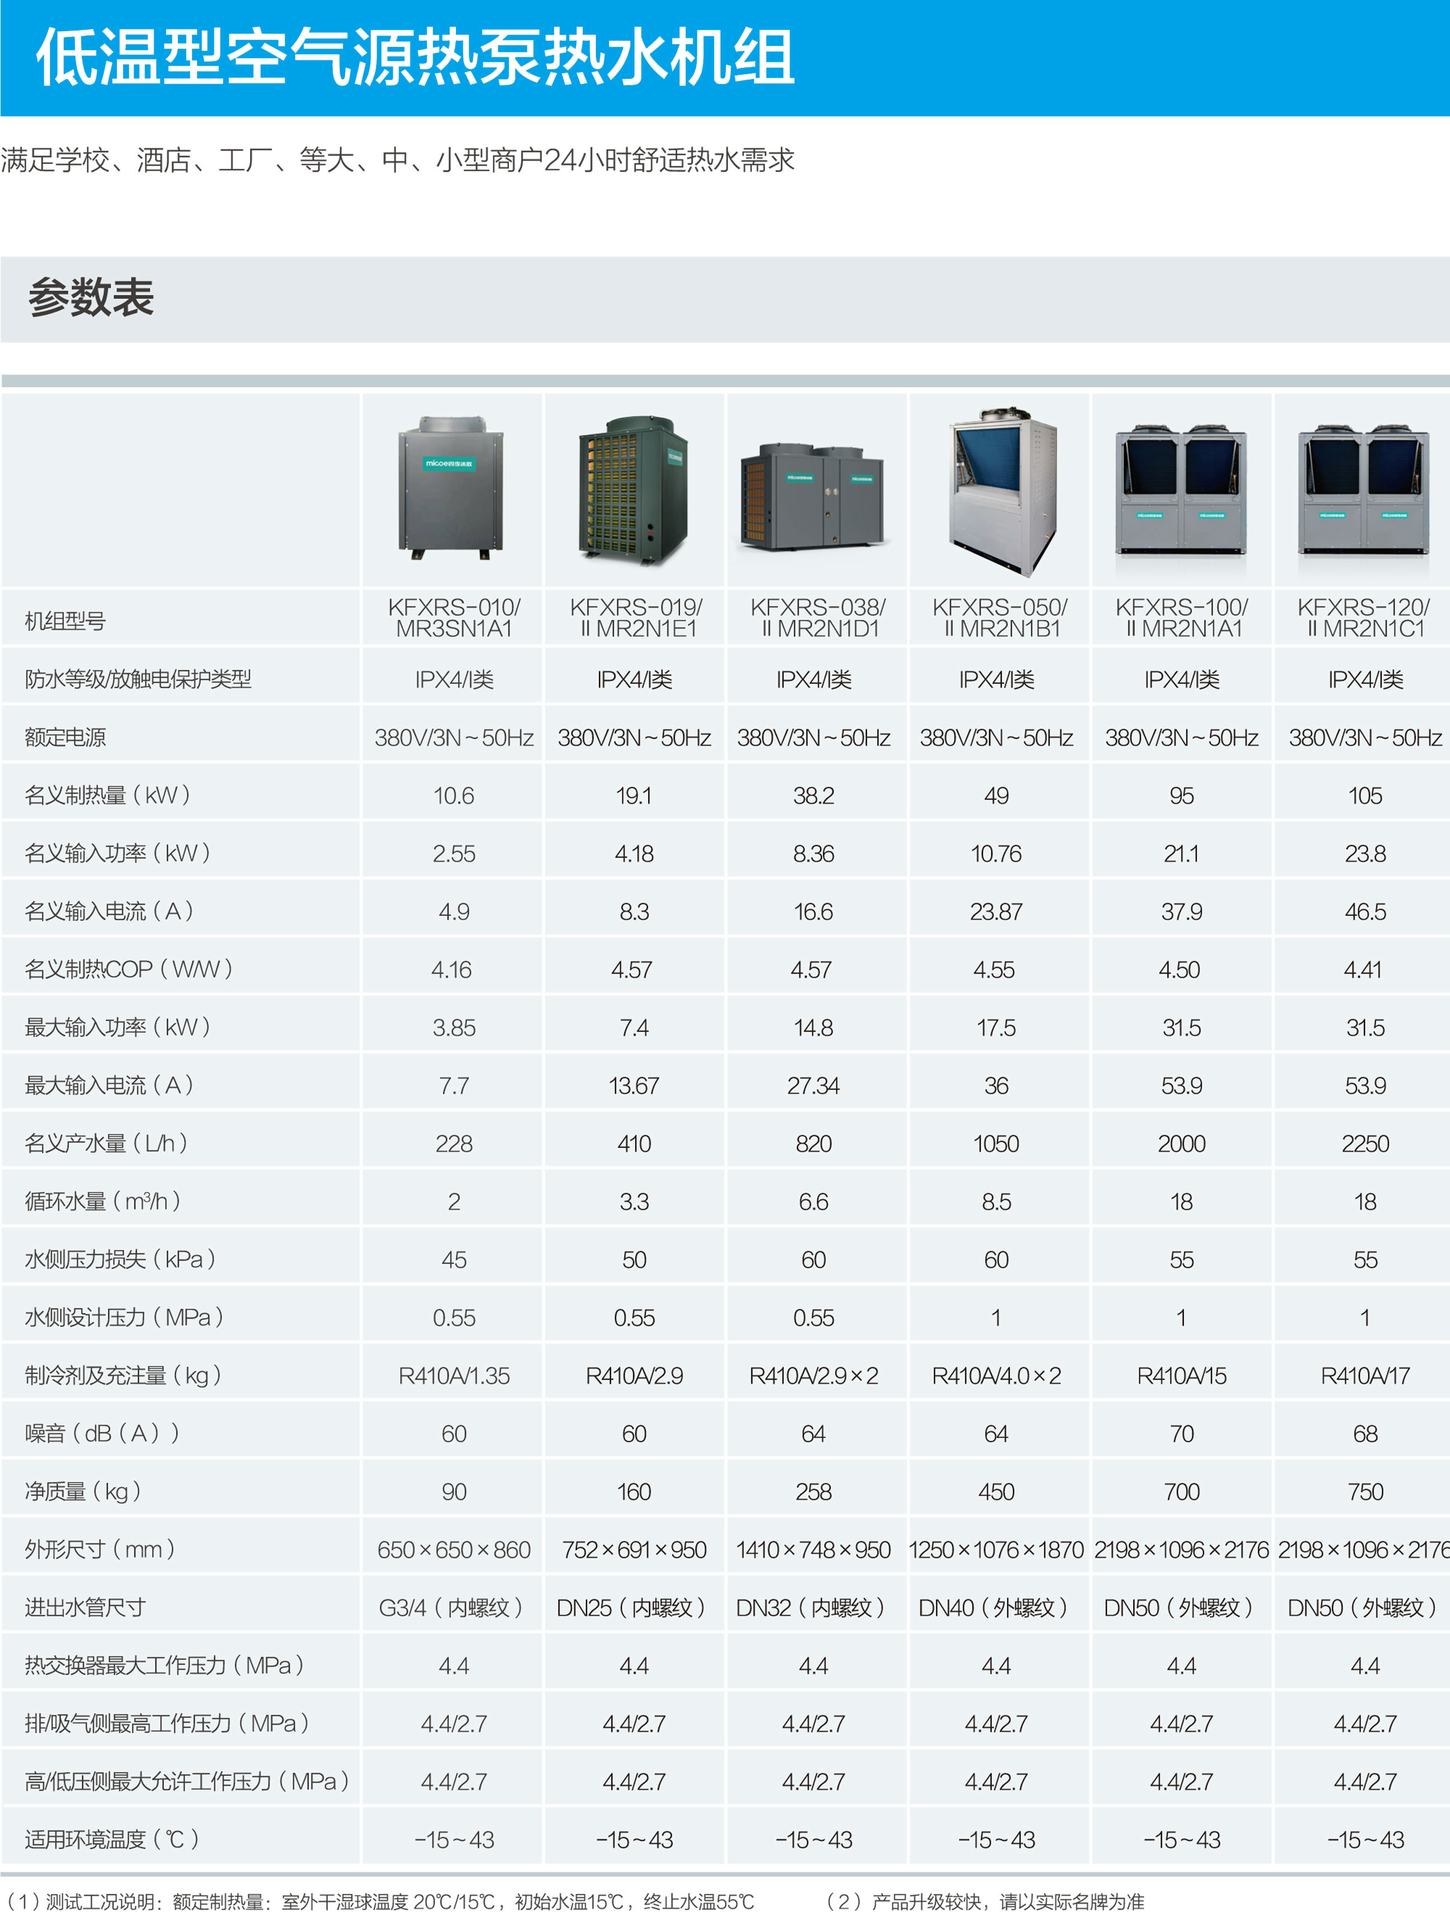Click the 机组型号 row header
1450x1923 pixels.
pos(65,620)
